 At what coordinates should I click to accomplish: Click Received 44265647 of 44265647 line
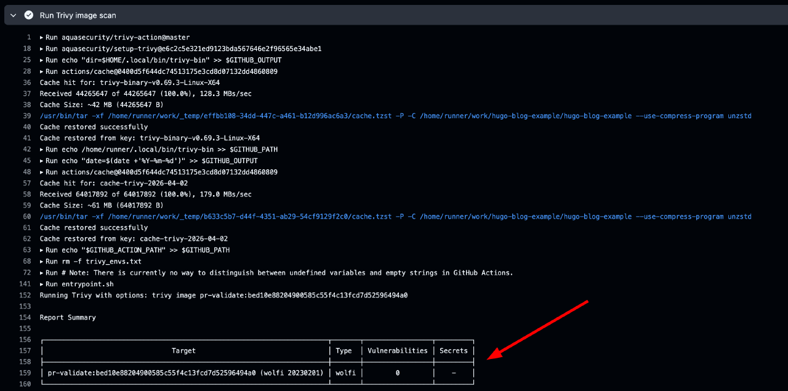(x=146, y=94)
